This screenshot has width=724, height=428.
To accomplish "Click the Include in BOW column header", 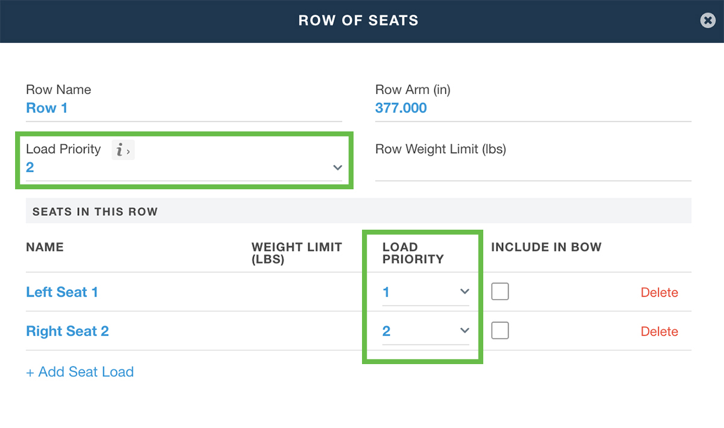I will tap(546, 247).
